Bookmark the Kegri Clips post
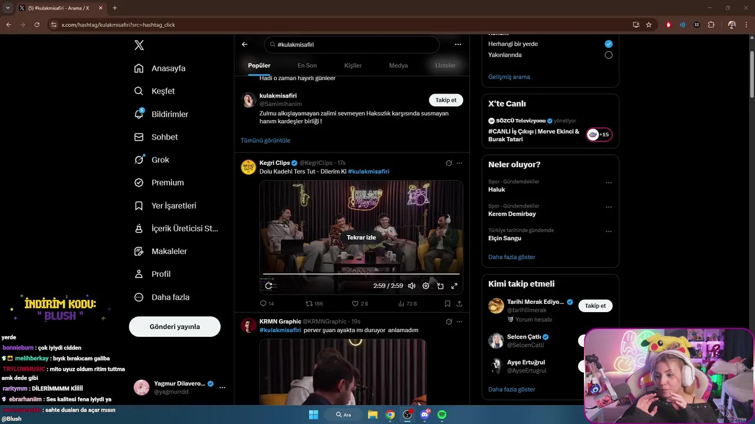The image size is (755, 424). click(447, 304)
